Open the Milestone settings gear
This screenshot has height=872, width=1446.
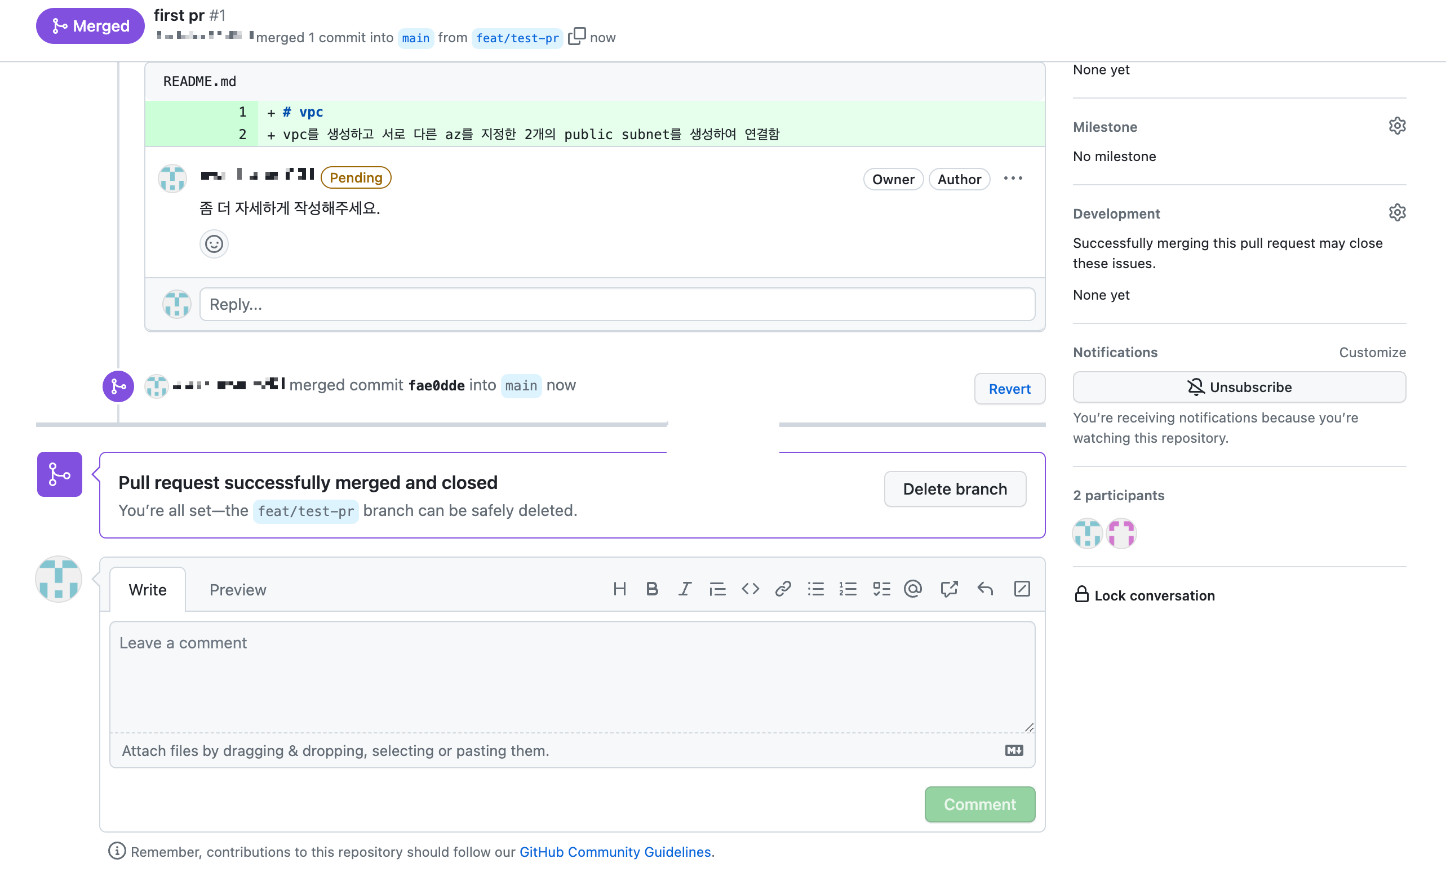(x=1397, y=126)
